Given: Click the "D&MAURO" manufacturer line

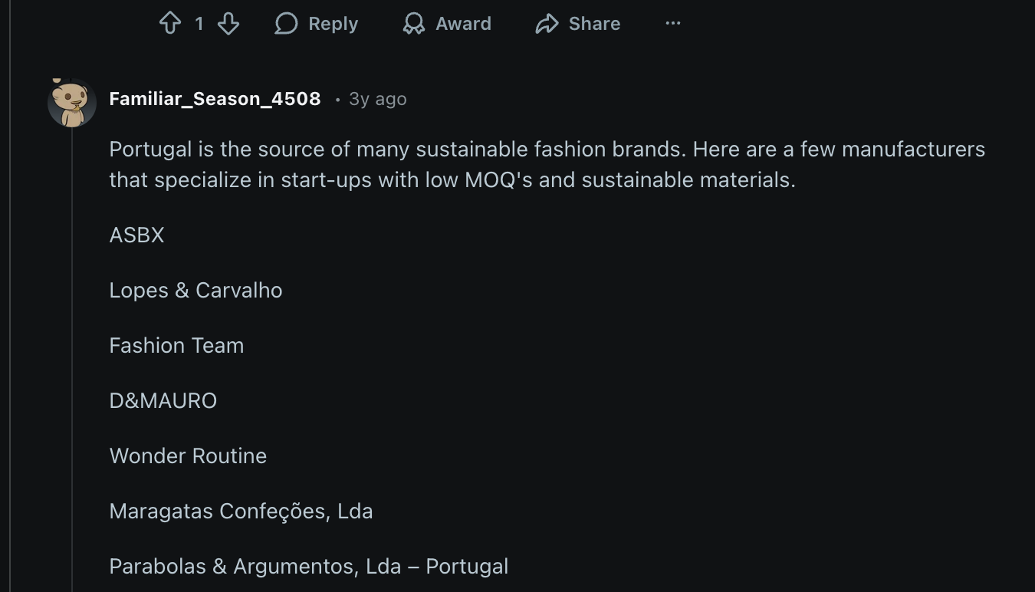Looking at the screenshot, I should tap(163, 400).
